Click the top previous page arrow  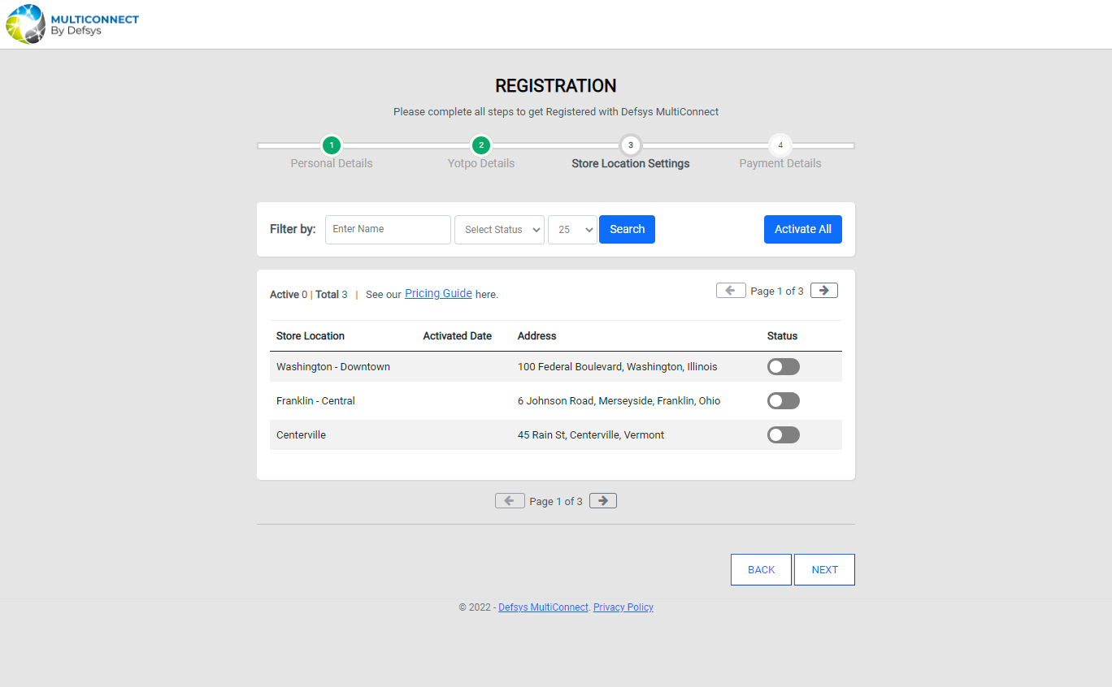coord(730,290)
